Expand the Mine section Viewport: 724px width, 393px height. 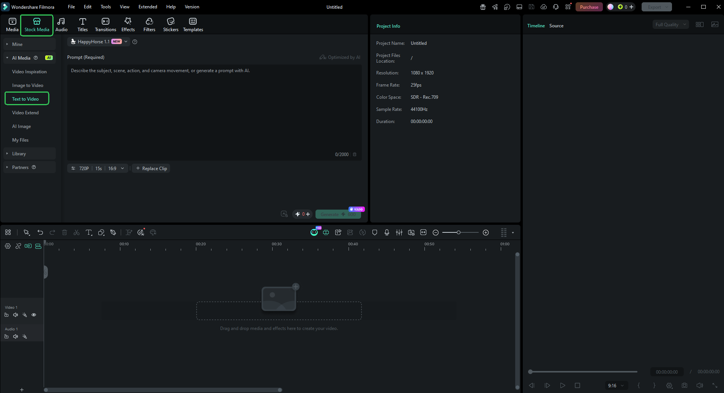pos(30,44)
